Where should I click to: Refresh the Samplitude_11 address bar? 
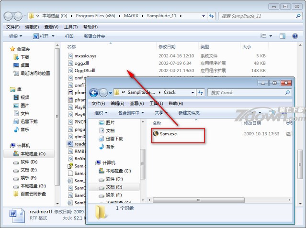pos(212,16)
